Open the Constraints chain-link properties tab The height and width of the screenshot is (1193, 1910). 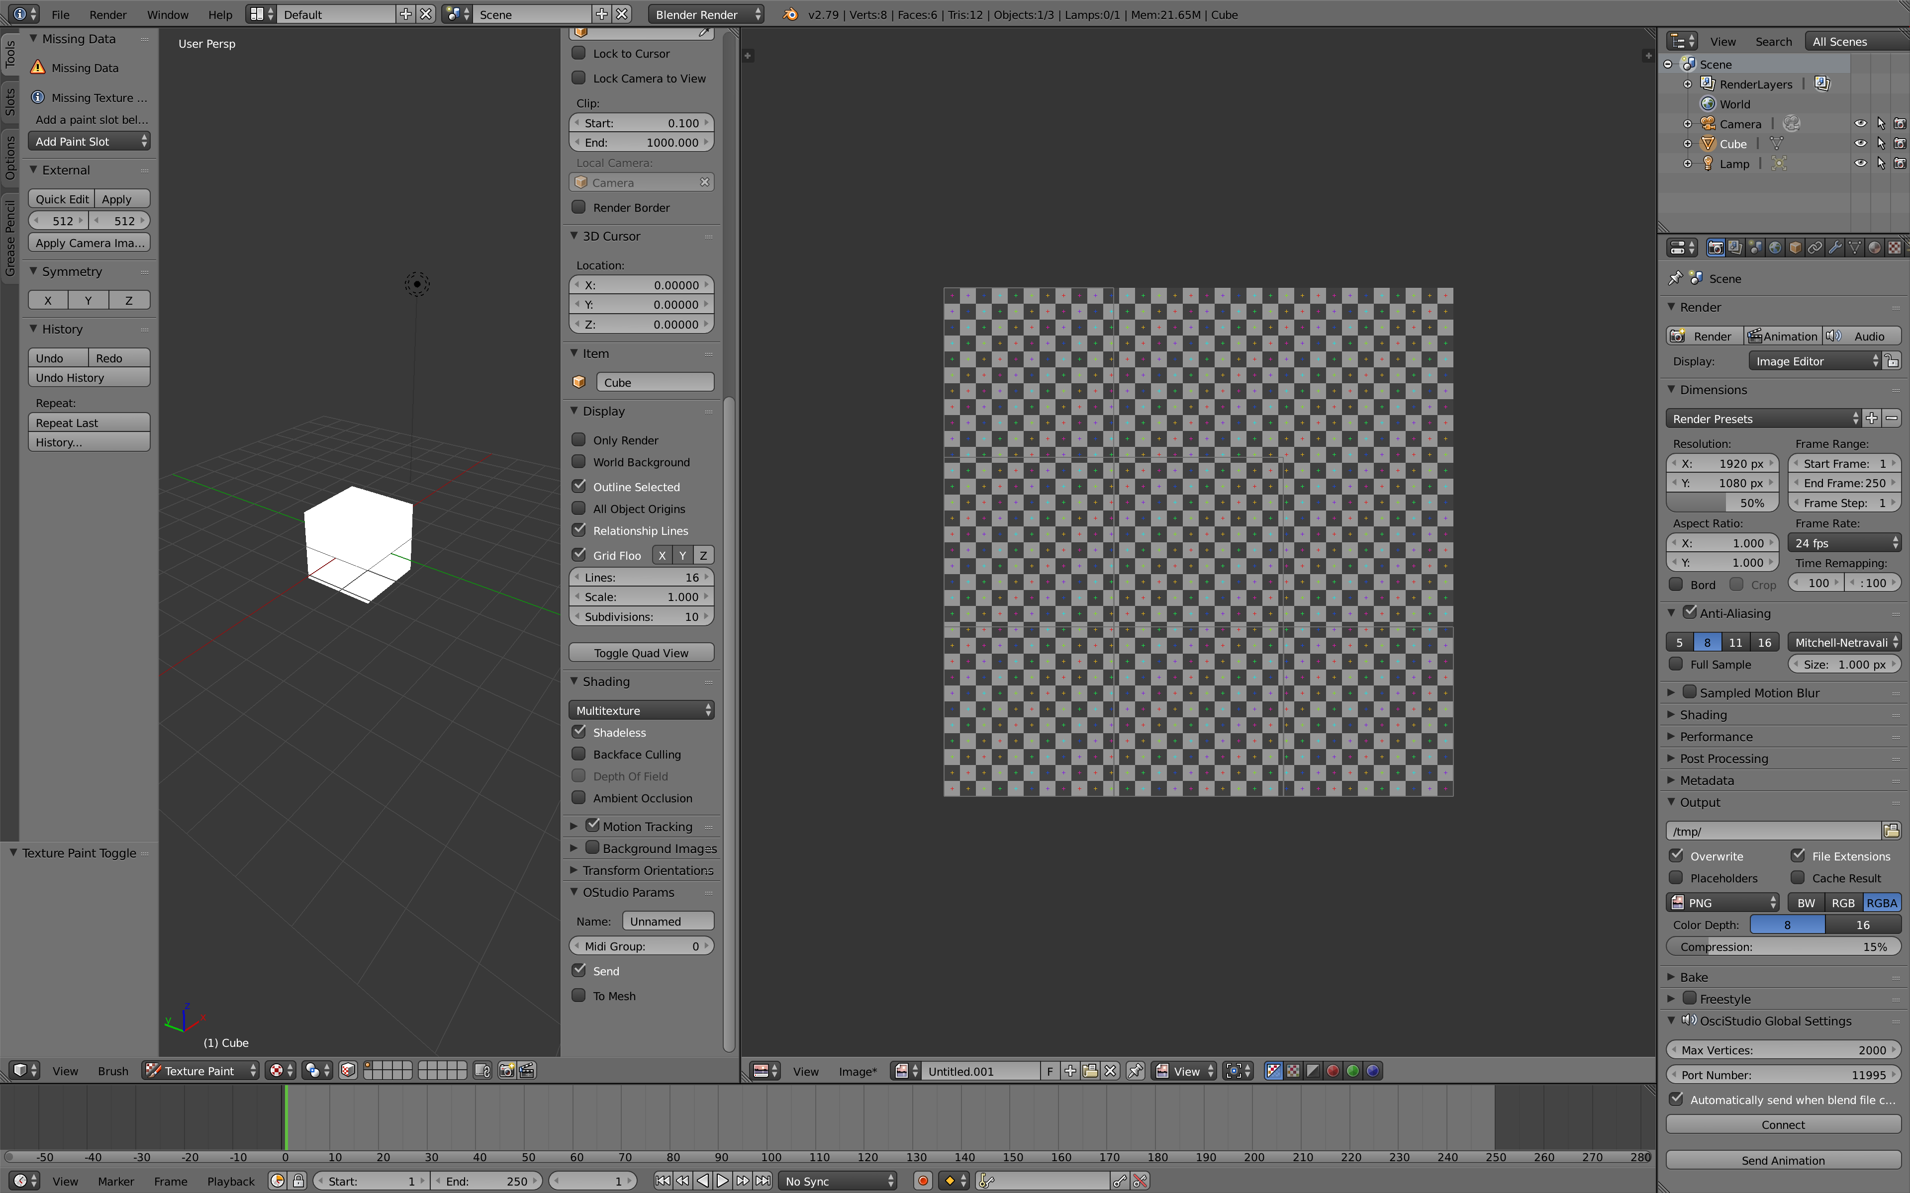pos(1815,248)
